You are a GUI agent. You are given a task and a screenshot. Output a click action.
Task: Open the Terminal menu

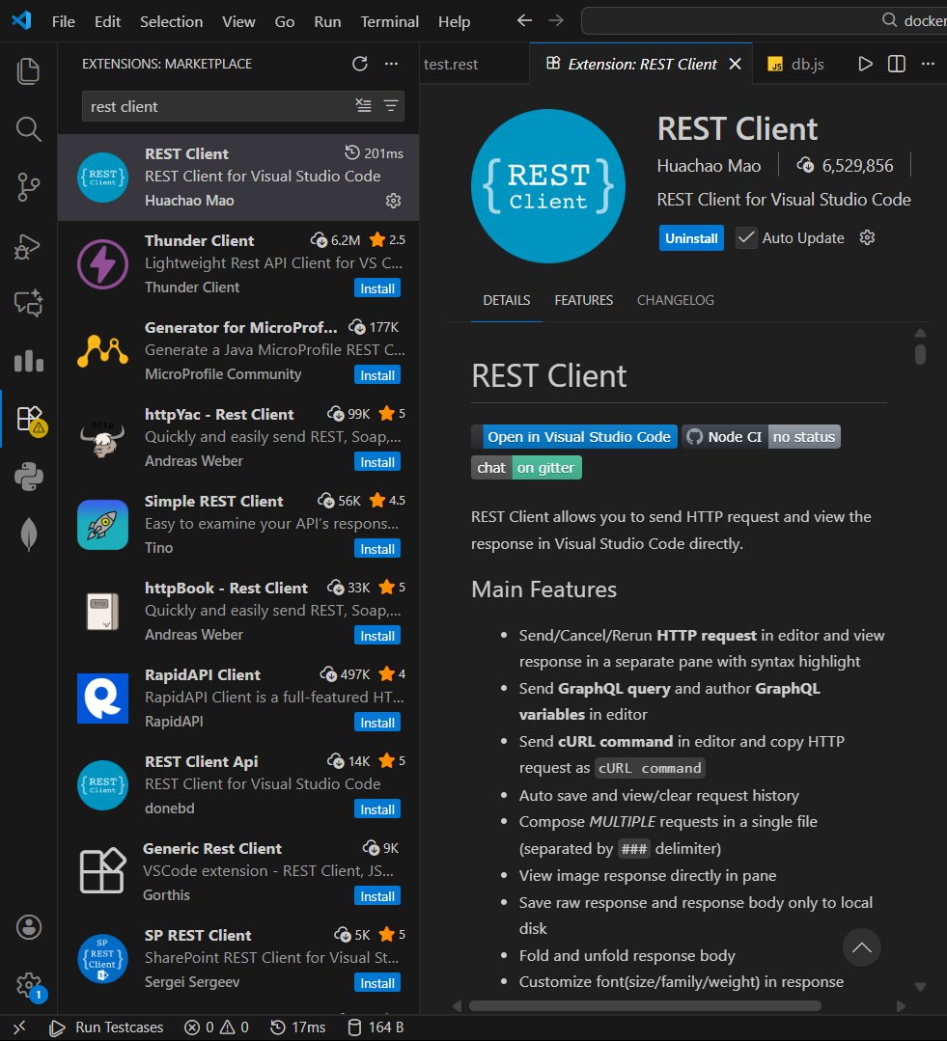pos(389,21)
